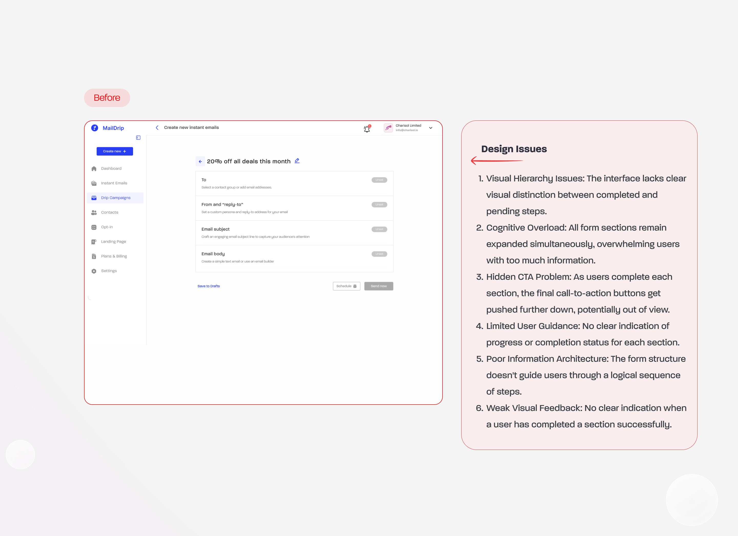The image size is (738, 536).
Task: Expand the account dropdown chevron
Action: click(x=430, y=128)
